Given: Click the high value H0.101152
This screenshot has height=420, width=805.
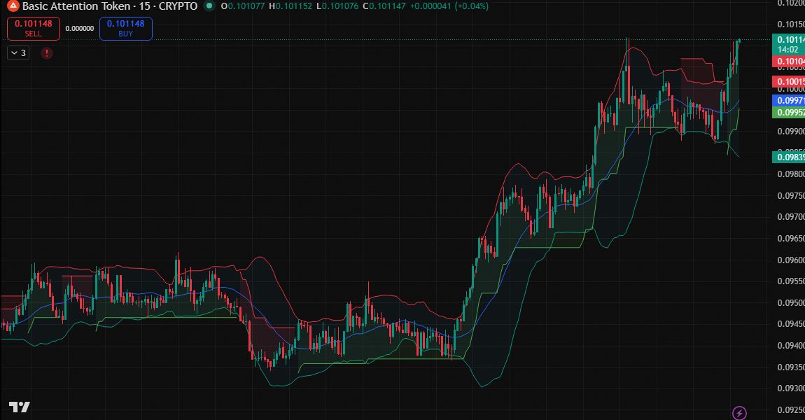Looking at the screenshot, I should (290, 6).
